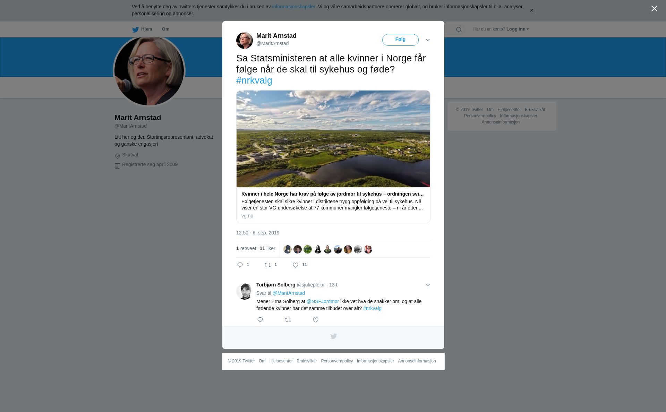Close the tweet overlay with X
Image resolution: width=666 pixels, height=412 pixels.
tap(654, 9)
